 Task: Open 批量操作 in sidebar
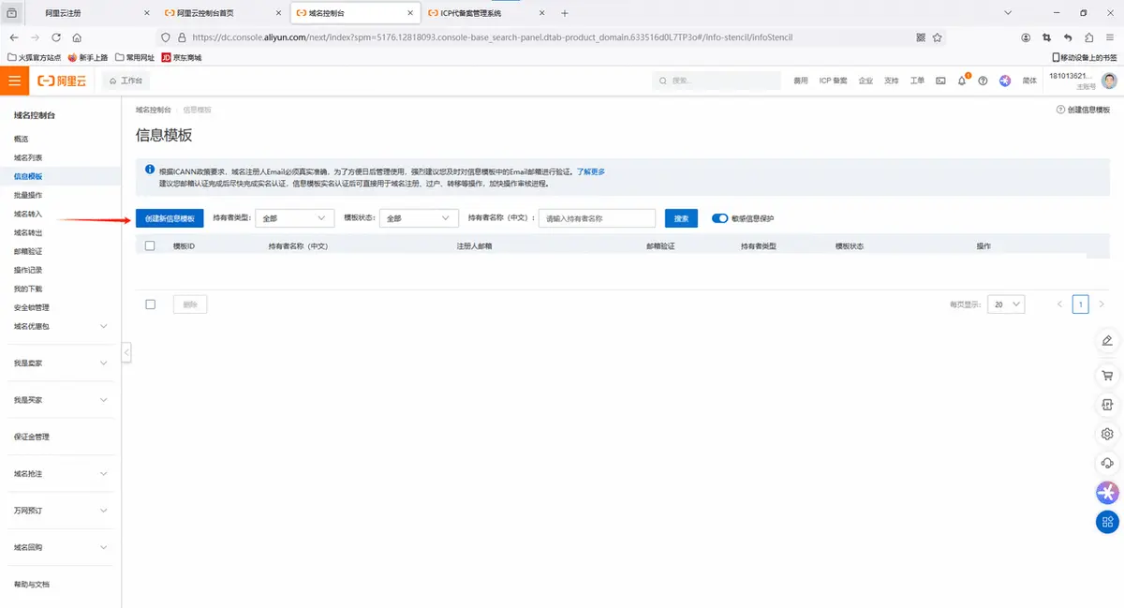click(28, 195)
